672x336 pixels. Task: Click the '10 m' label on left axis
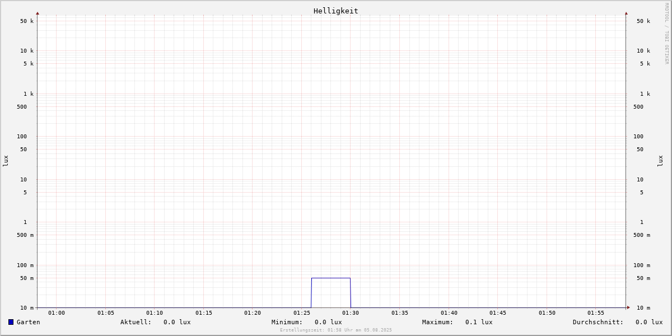tap(27, 308)
